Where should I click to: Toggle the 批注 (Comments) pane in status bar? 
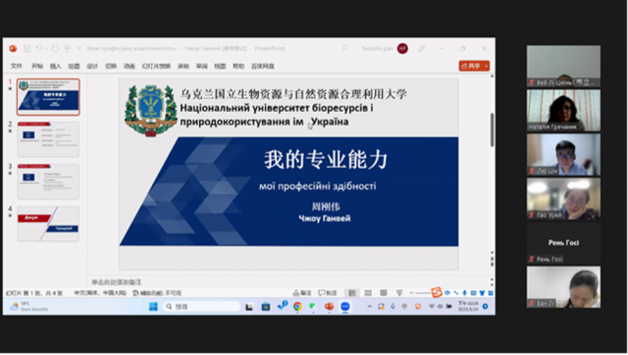328,293
